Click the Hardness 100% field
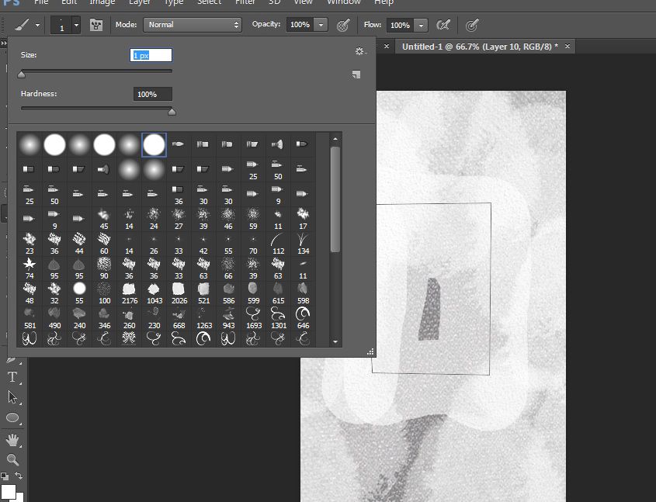The height and width of the screenshot is (502, 656). [153, 94]
